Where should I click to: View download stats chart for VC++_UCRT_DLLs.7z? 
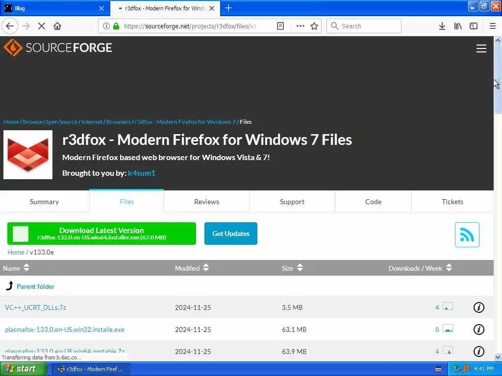coord(448,306)
